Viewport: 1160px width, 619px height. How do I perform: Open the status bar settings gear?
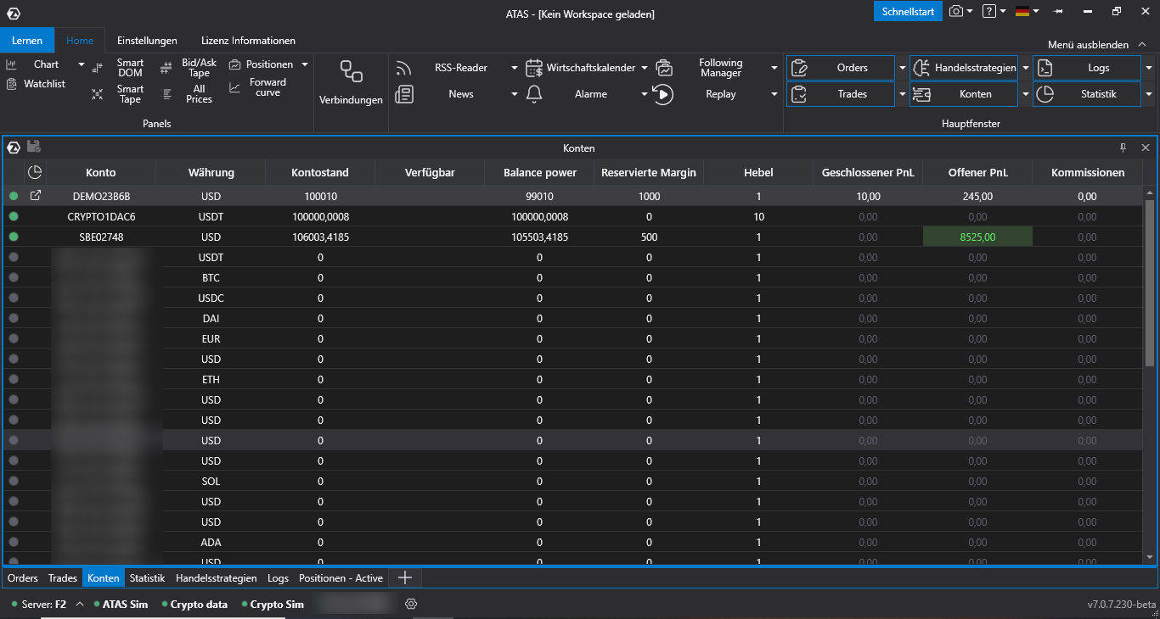click(411, 604)
